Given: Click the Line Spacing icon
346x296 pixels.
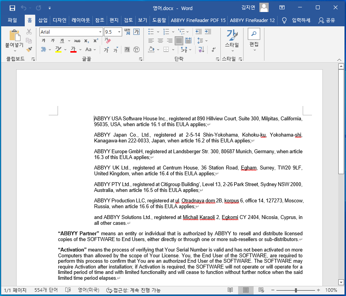Looking at the screenshot, I should click(200, 41).
